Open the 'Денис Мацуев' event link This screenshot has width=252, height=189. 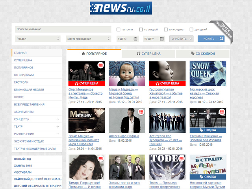83,140
